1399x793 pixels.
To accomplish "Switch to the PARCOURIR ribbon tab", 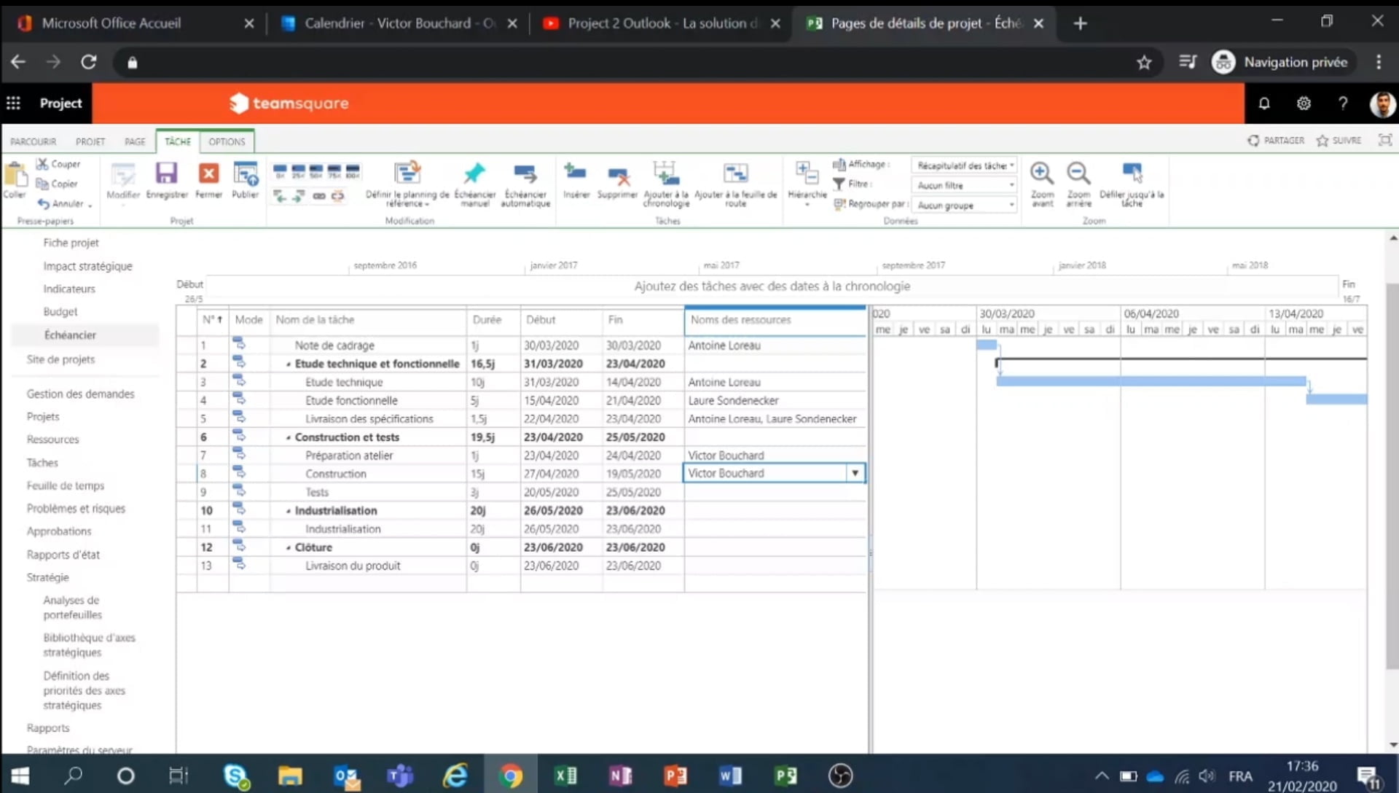I will tap(34, 141).
